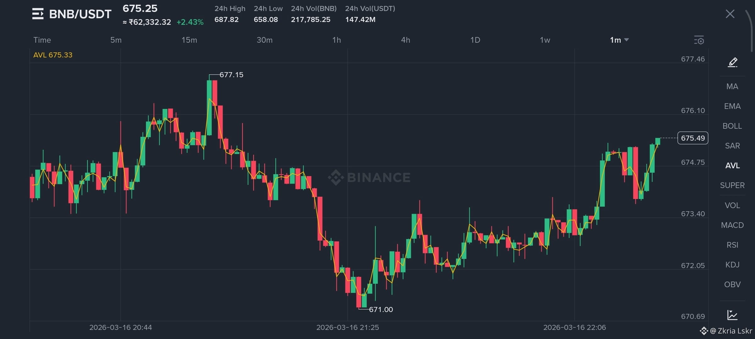Open chart settings icon beside intervals

point(699,40)
